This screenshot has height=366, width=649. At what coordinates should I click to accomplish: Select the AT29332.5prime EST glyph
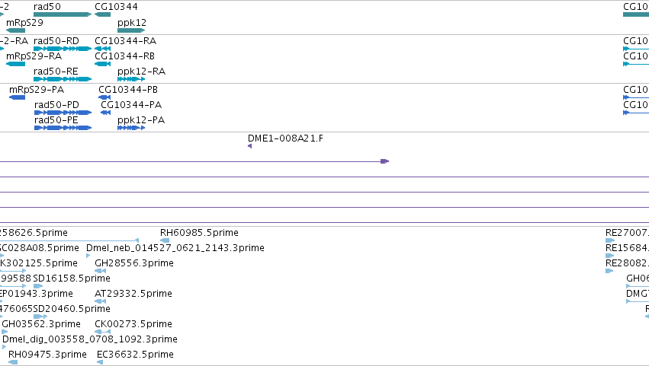pos(100,301)
